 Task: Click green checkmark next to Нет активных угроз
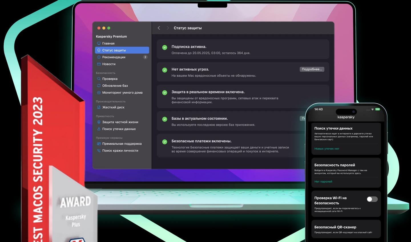pyautogui.click(x=165, y=70)
